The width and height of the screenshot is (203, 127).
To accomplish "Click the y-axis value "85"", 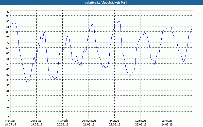I will (8, 26).
